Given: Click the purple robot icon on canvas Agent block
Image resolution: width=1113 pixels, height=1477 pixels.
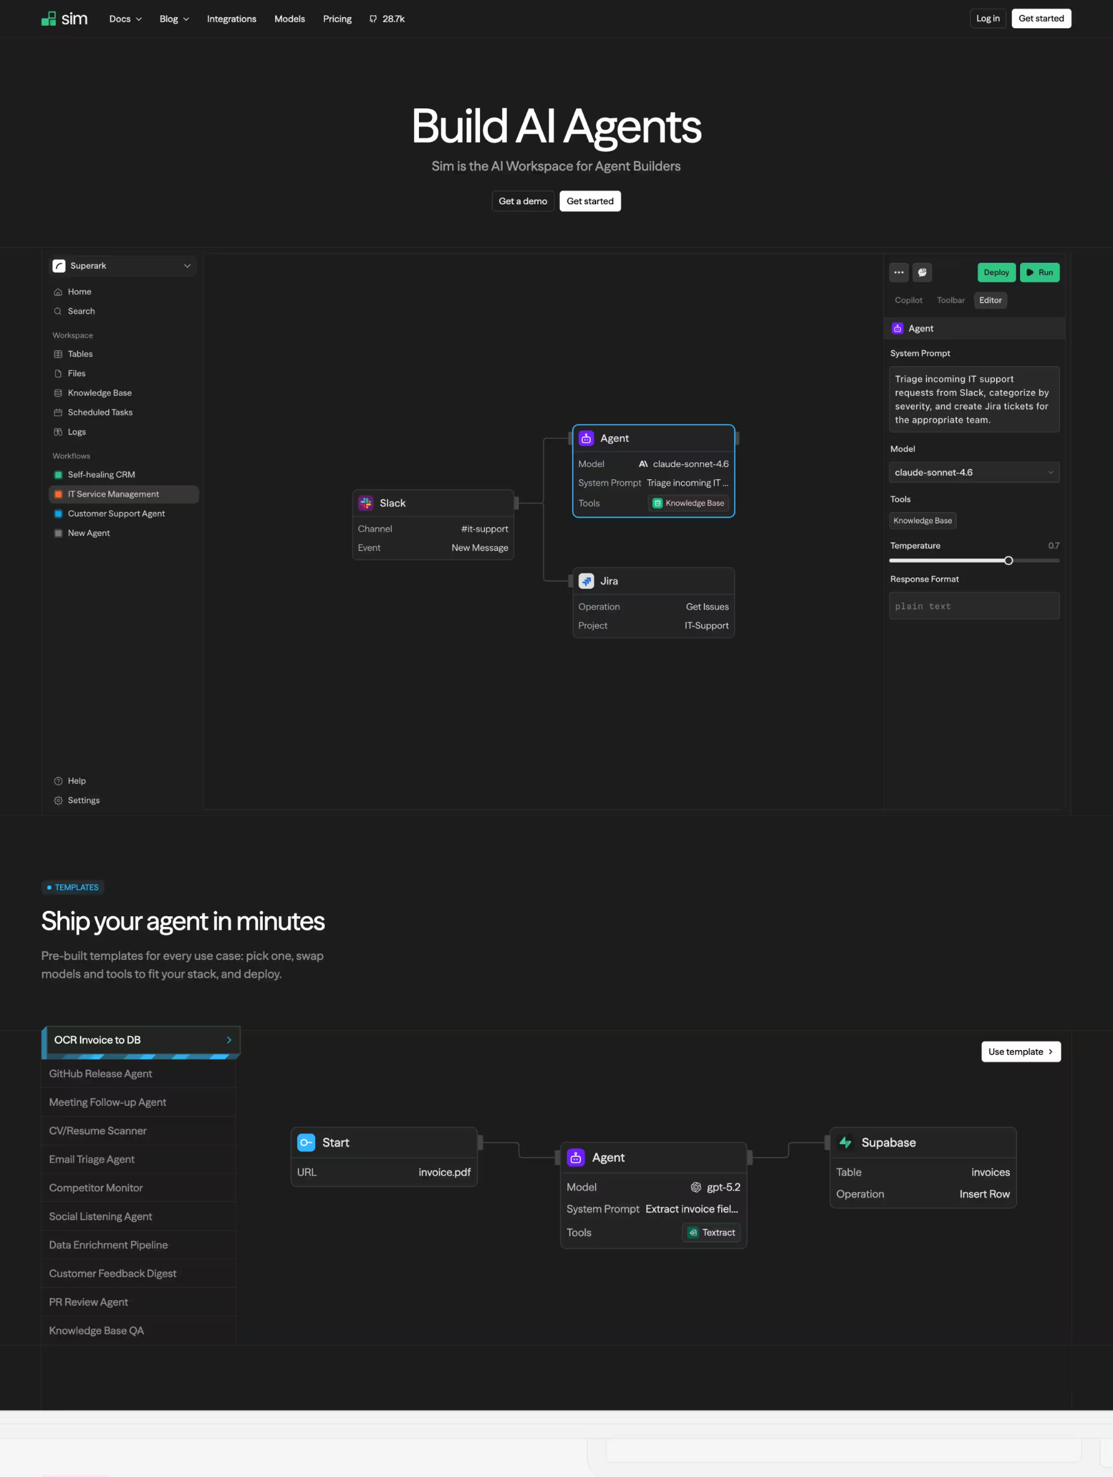Looking at the screenshot, I should pyautogui.click(x=586, y=438).
